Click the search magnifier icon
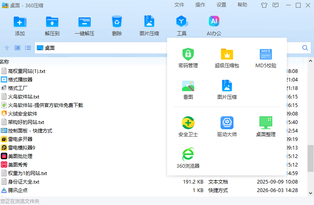 (x=305, y=48)
